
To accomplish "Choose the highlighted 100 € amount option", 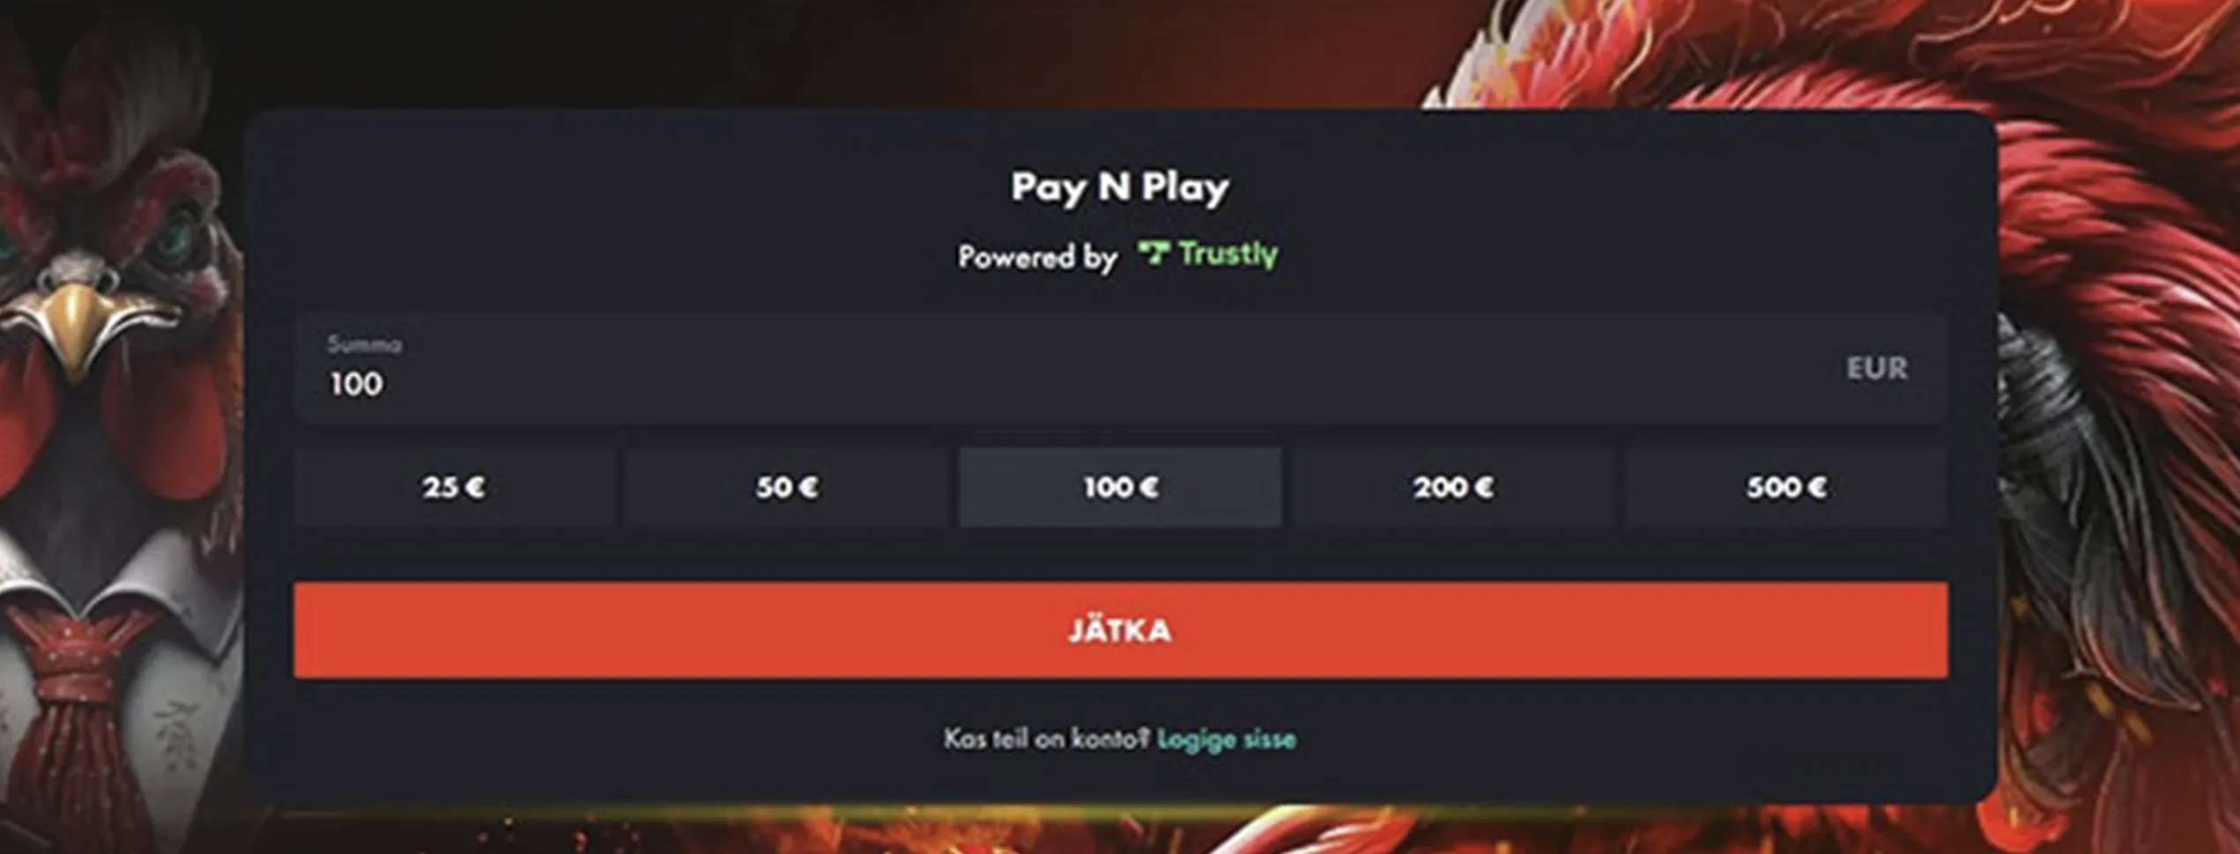I will point(1120,487).
